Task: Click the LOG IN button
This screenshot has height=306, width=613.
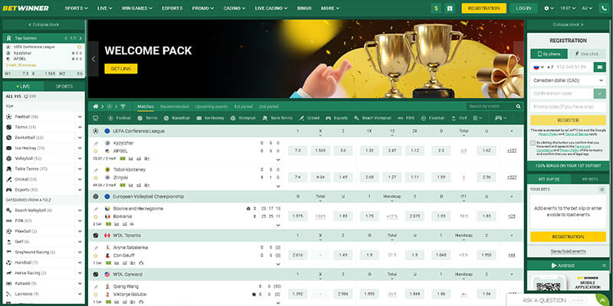Action: tap(523, 8)
